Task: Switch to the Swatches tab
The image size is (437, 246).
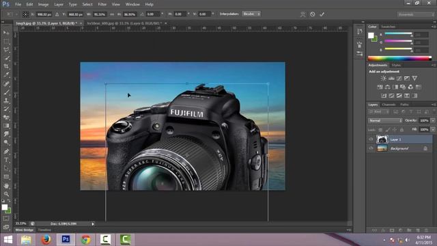Action: [388, 27]
